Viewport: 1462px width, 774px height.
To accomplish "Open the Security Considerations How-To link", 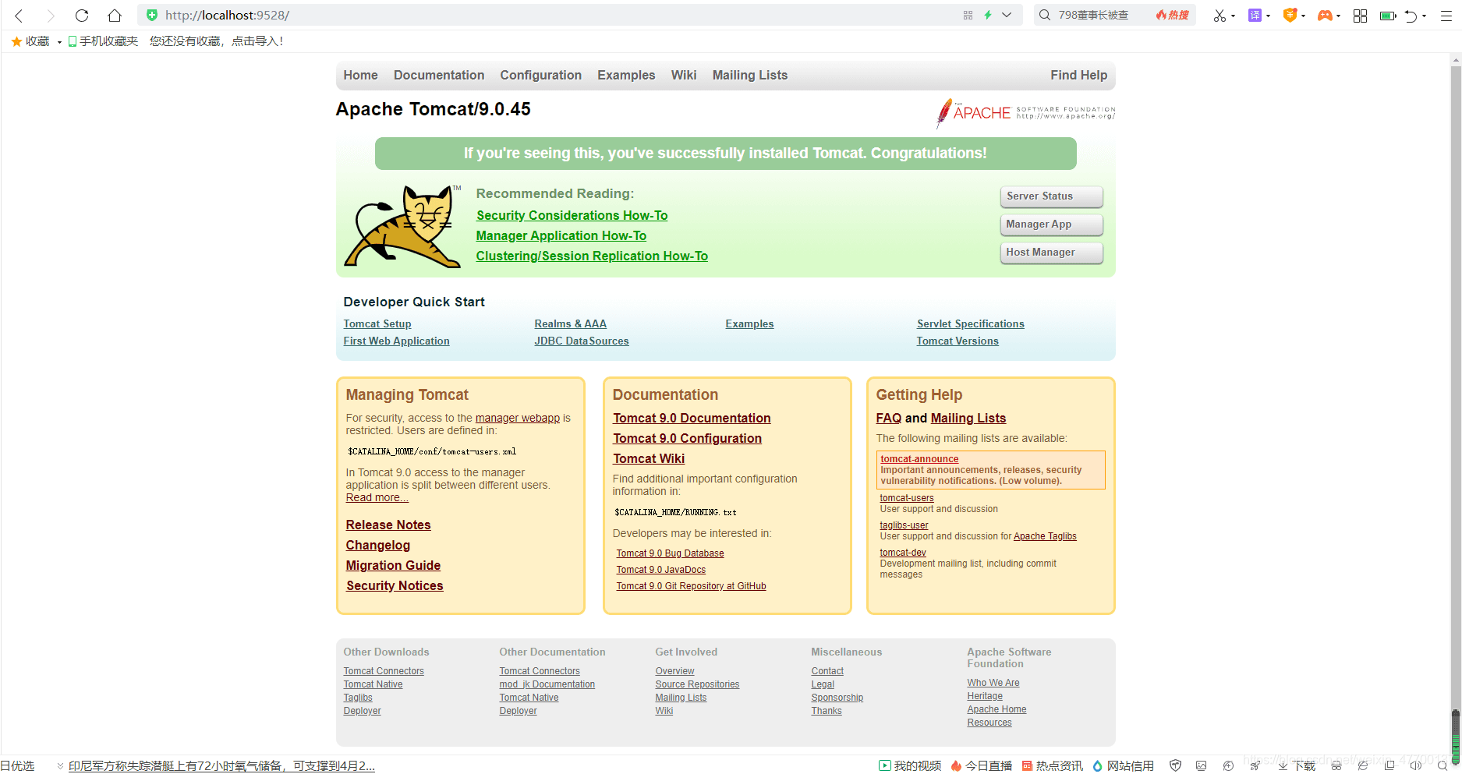I will (x=572, y=216).
